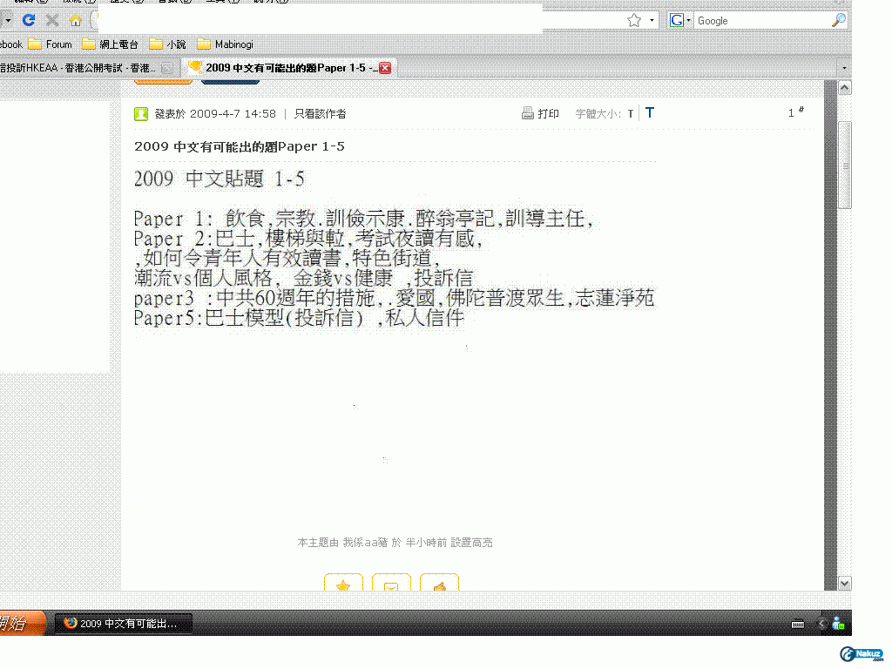
Task: Click the post date 2009-4-7 14:58
Action: click(233, 114)
